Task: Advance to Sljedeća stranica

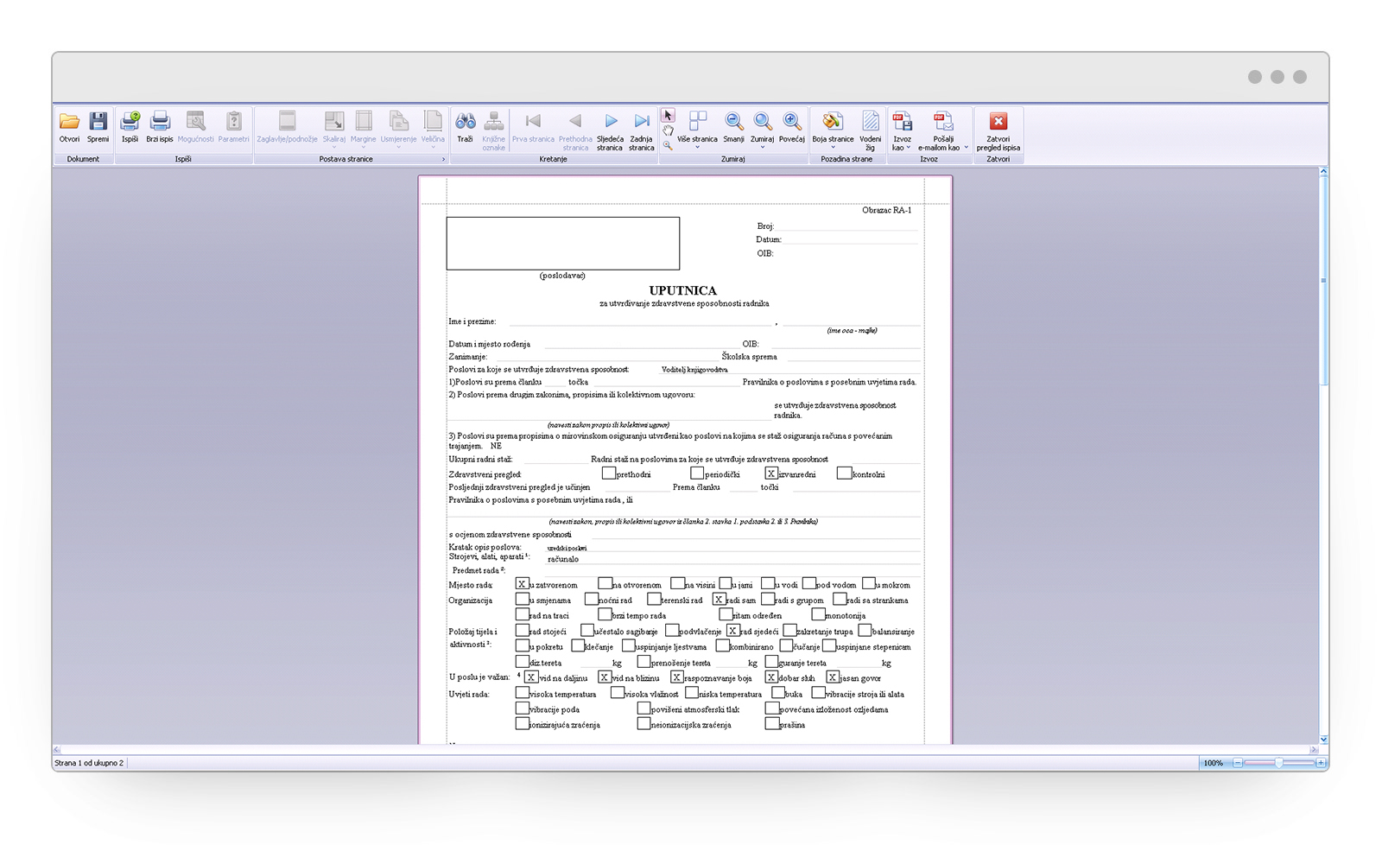Action: pyautogui.click(x=610, y=130)
